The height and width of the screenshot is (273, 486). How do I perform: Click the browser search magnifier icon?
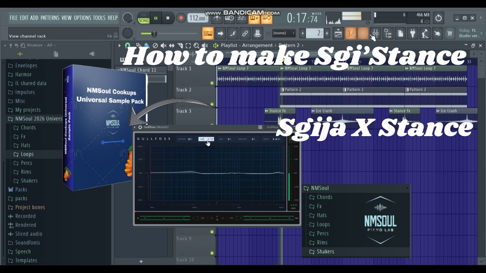click(x=23, y=45)
